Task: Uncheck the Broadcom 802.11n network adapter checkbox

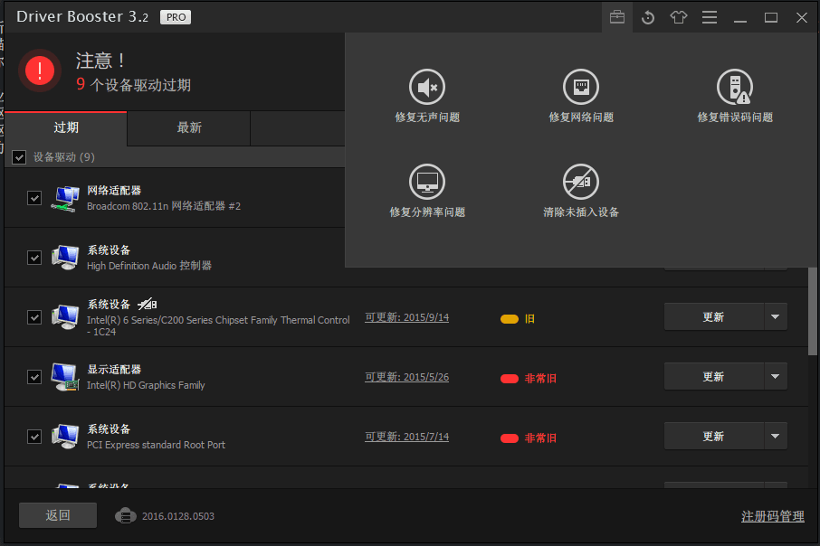Action: coord(34,198)
